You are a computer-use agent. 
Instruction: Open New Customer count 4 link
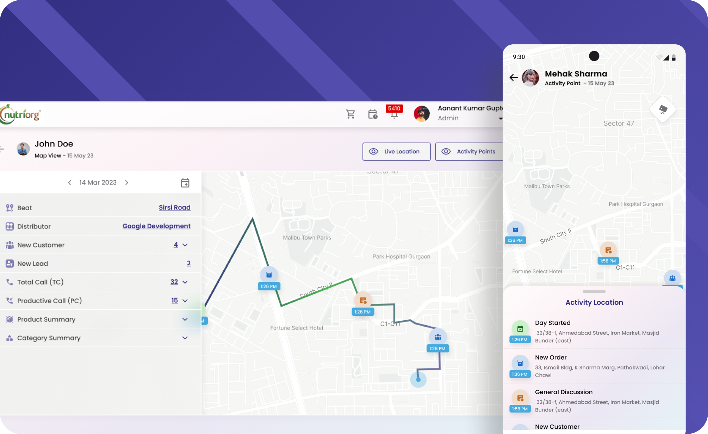click(x=176, y=245)
